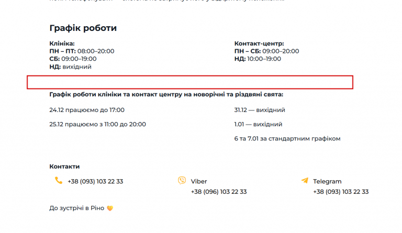Click the Клініка: label

[x=62, y=43]
